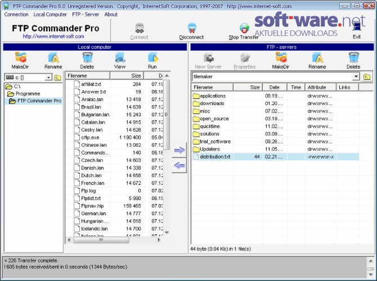Click the New Server icon
Screen dimensions: 377x281
point(208,58)
